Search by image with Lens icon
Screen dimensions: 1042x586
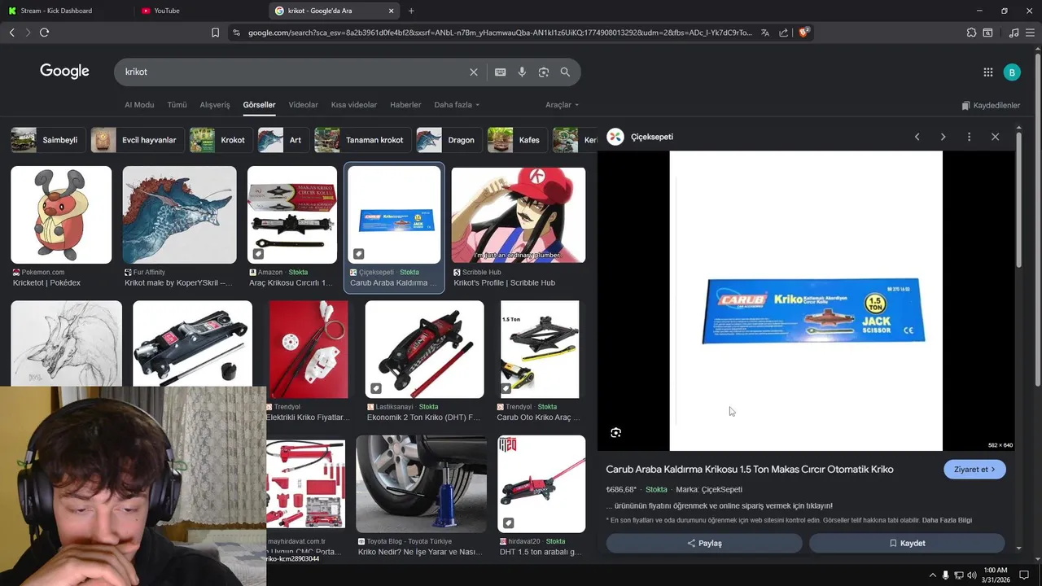pyautogui.click(x=544, y=72)
